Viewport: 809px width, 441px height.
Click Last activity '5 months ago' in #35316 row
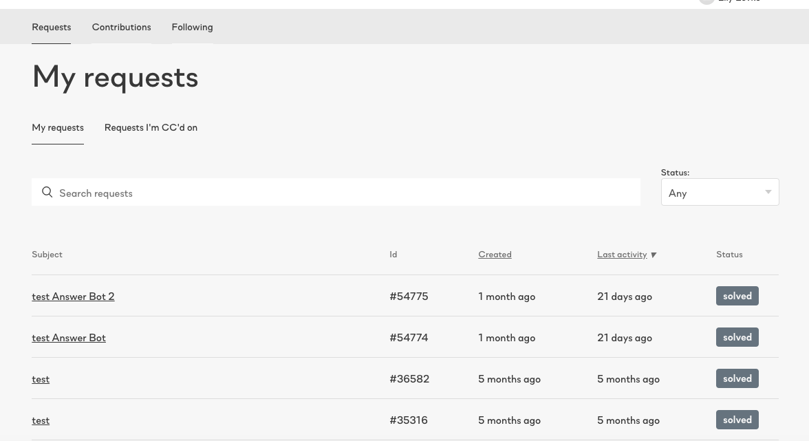click(629, 420)
